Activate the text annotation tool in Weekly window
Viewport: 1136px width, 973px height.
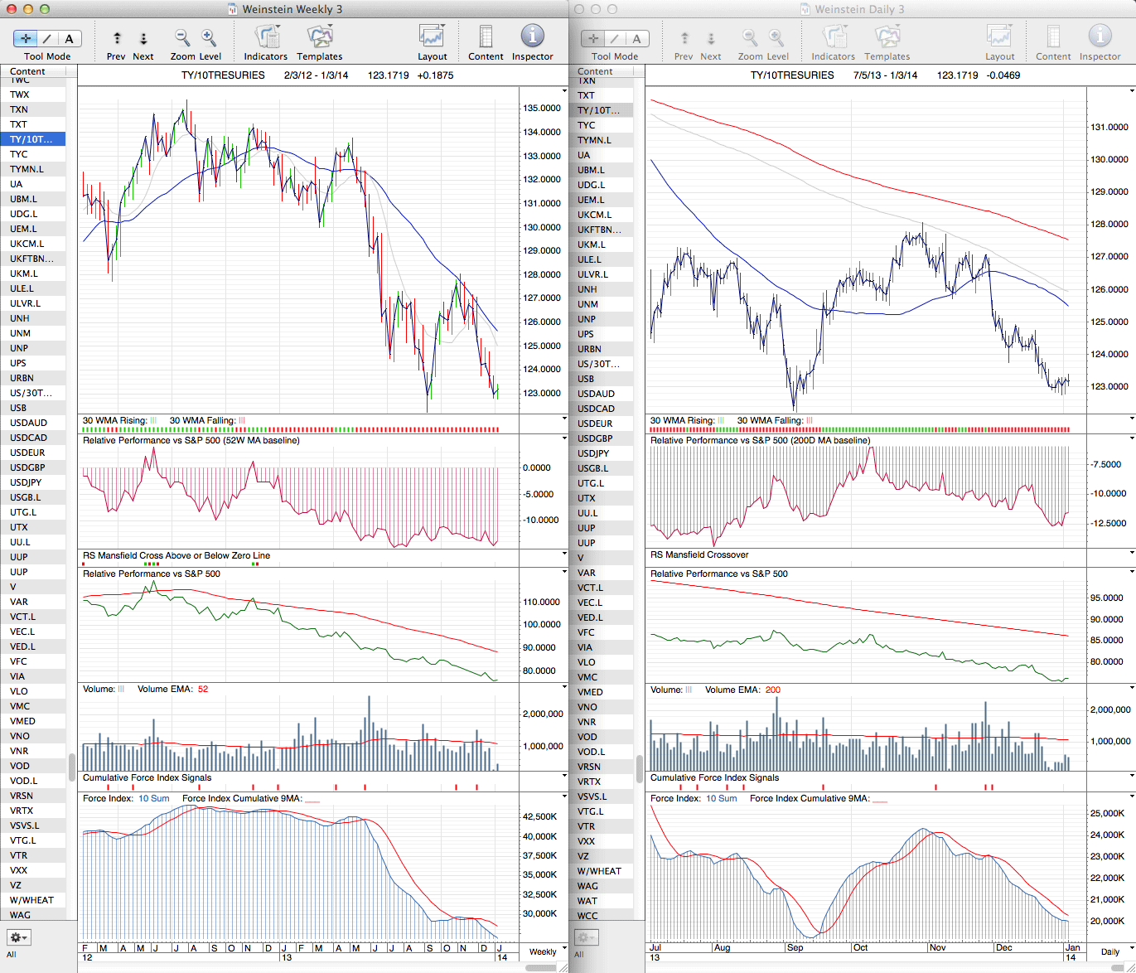pyautogui.click(x=69, y=38)
